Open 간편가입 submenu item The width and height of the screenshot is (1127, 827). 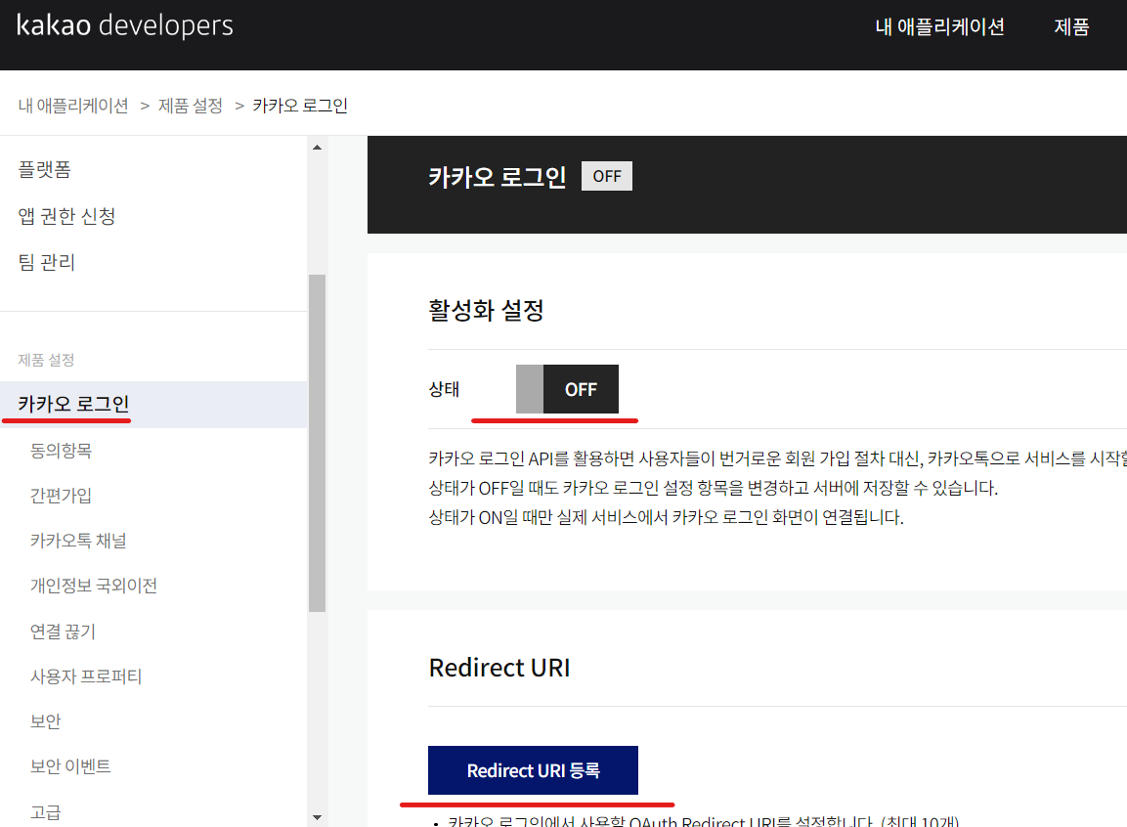pyautogui.click(x=62, y=495)
